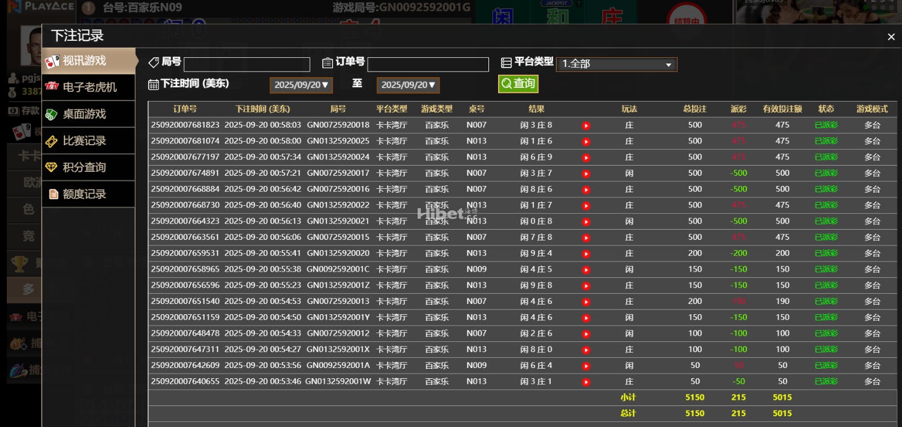The image size is (902, 427).
Task: Click the calendar icon beside 下注时间
Action: [153, 84]
